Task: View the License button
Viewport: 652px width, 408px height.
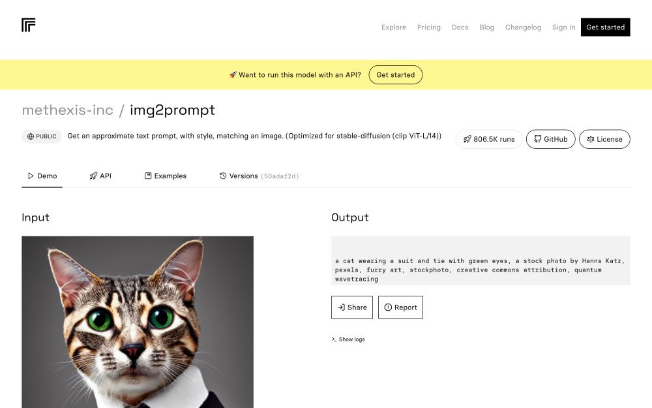Action: pos(604,139)
